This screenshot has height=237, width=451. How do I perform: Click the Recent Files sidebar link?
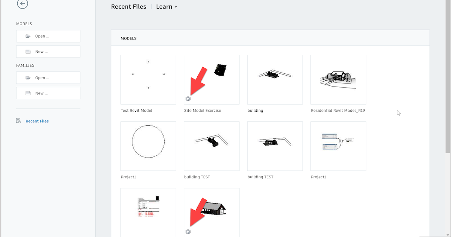pos(37,121)
